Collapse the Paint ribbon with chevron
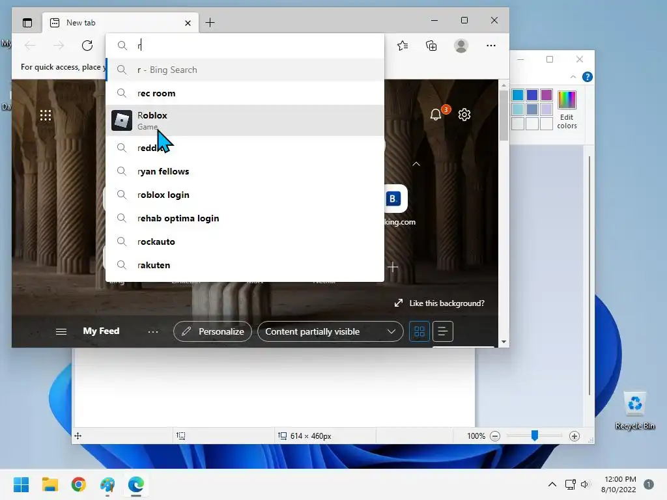667x500 pixels. pos(573,77)
